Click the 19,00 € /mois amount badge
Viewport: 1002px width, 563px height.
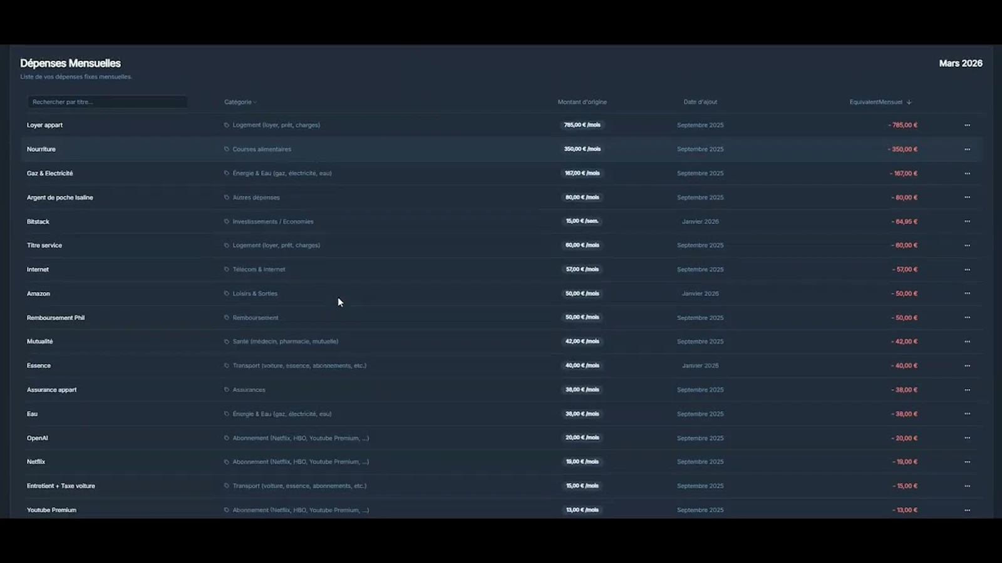pyautogui.click(x=582, y=462)
